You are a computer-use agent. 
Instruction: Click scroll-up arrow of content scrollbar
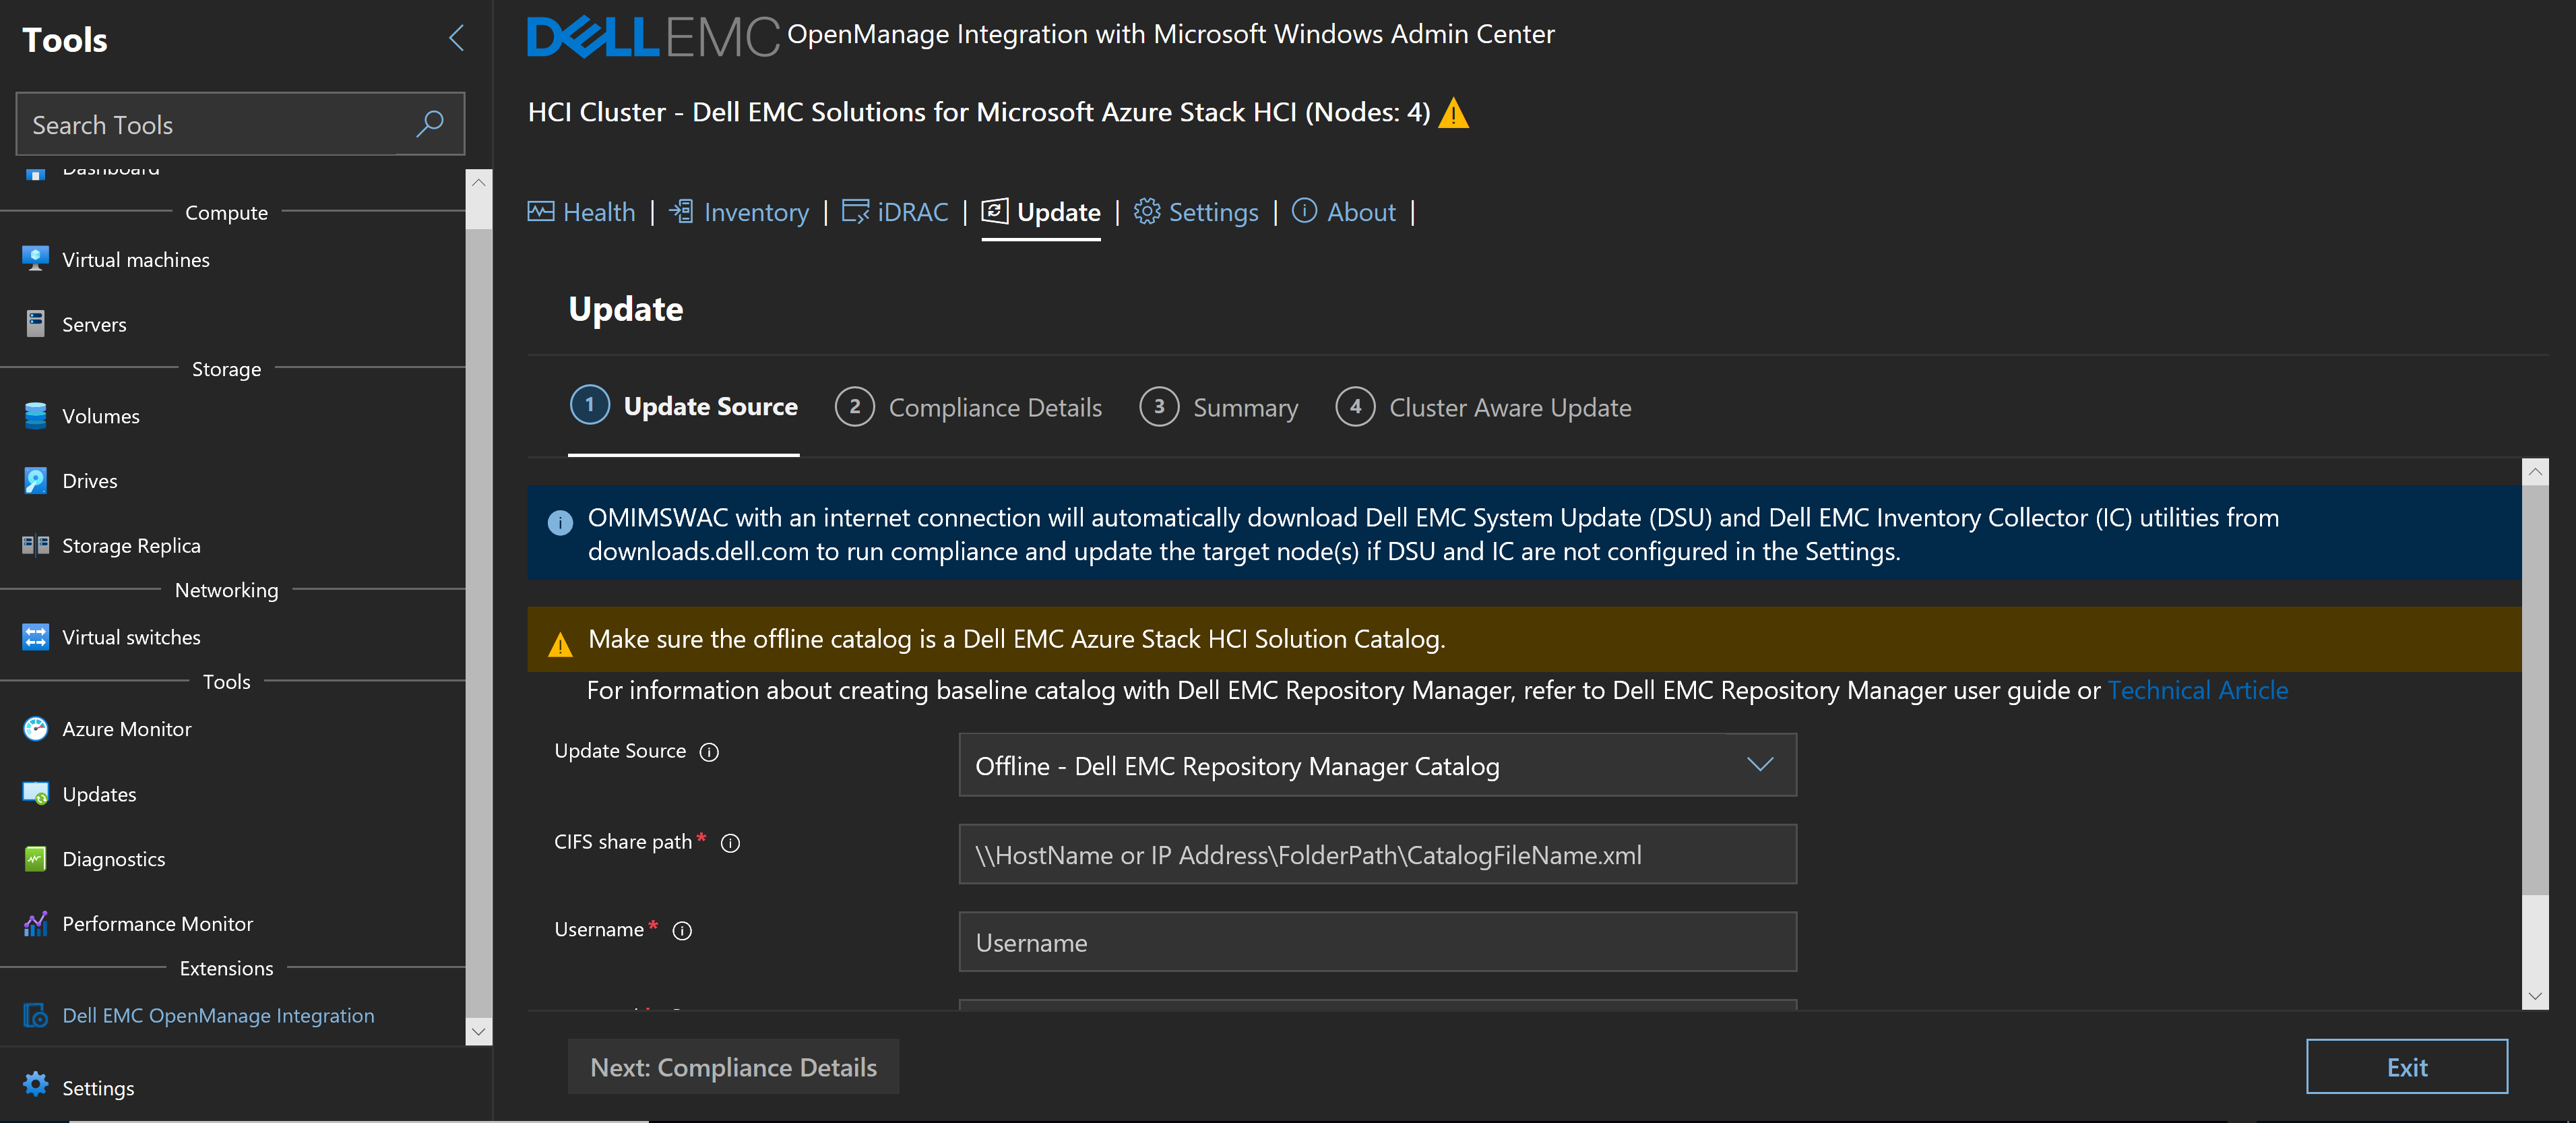(x=2535, y=472)
